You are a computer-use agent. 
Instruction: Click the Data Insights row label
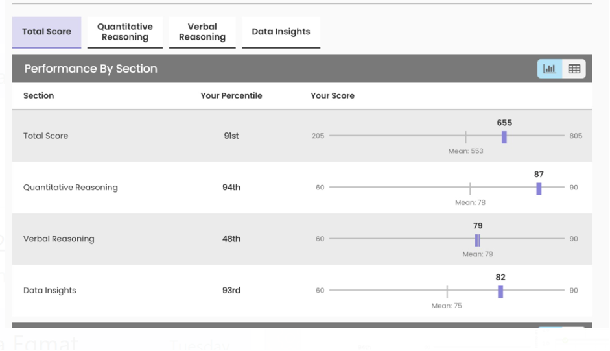(x=50, y=291)
